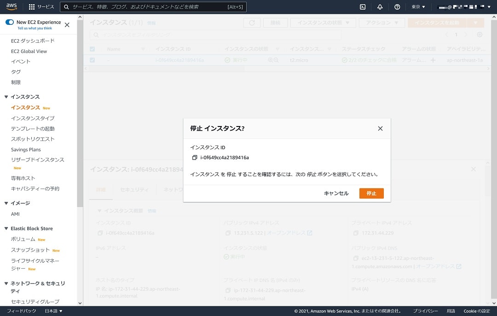Image resolution: width=497 pixels, height=316 pixels.
Task: Click the フィードバック footer link
Action: tap(22, 311)
